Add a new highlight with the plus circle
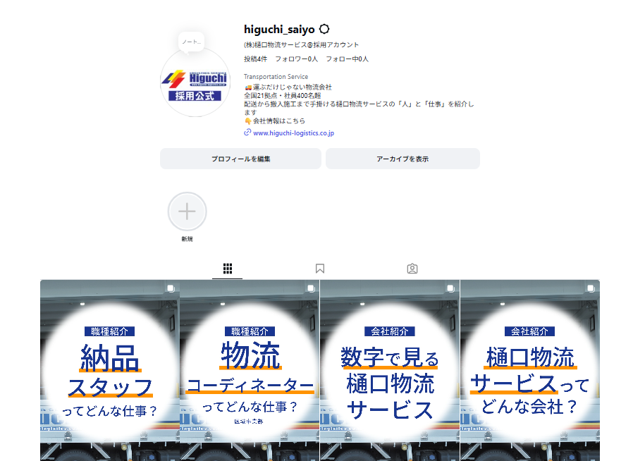This screenshot has width=633, height=461. 187,211
